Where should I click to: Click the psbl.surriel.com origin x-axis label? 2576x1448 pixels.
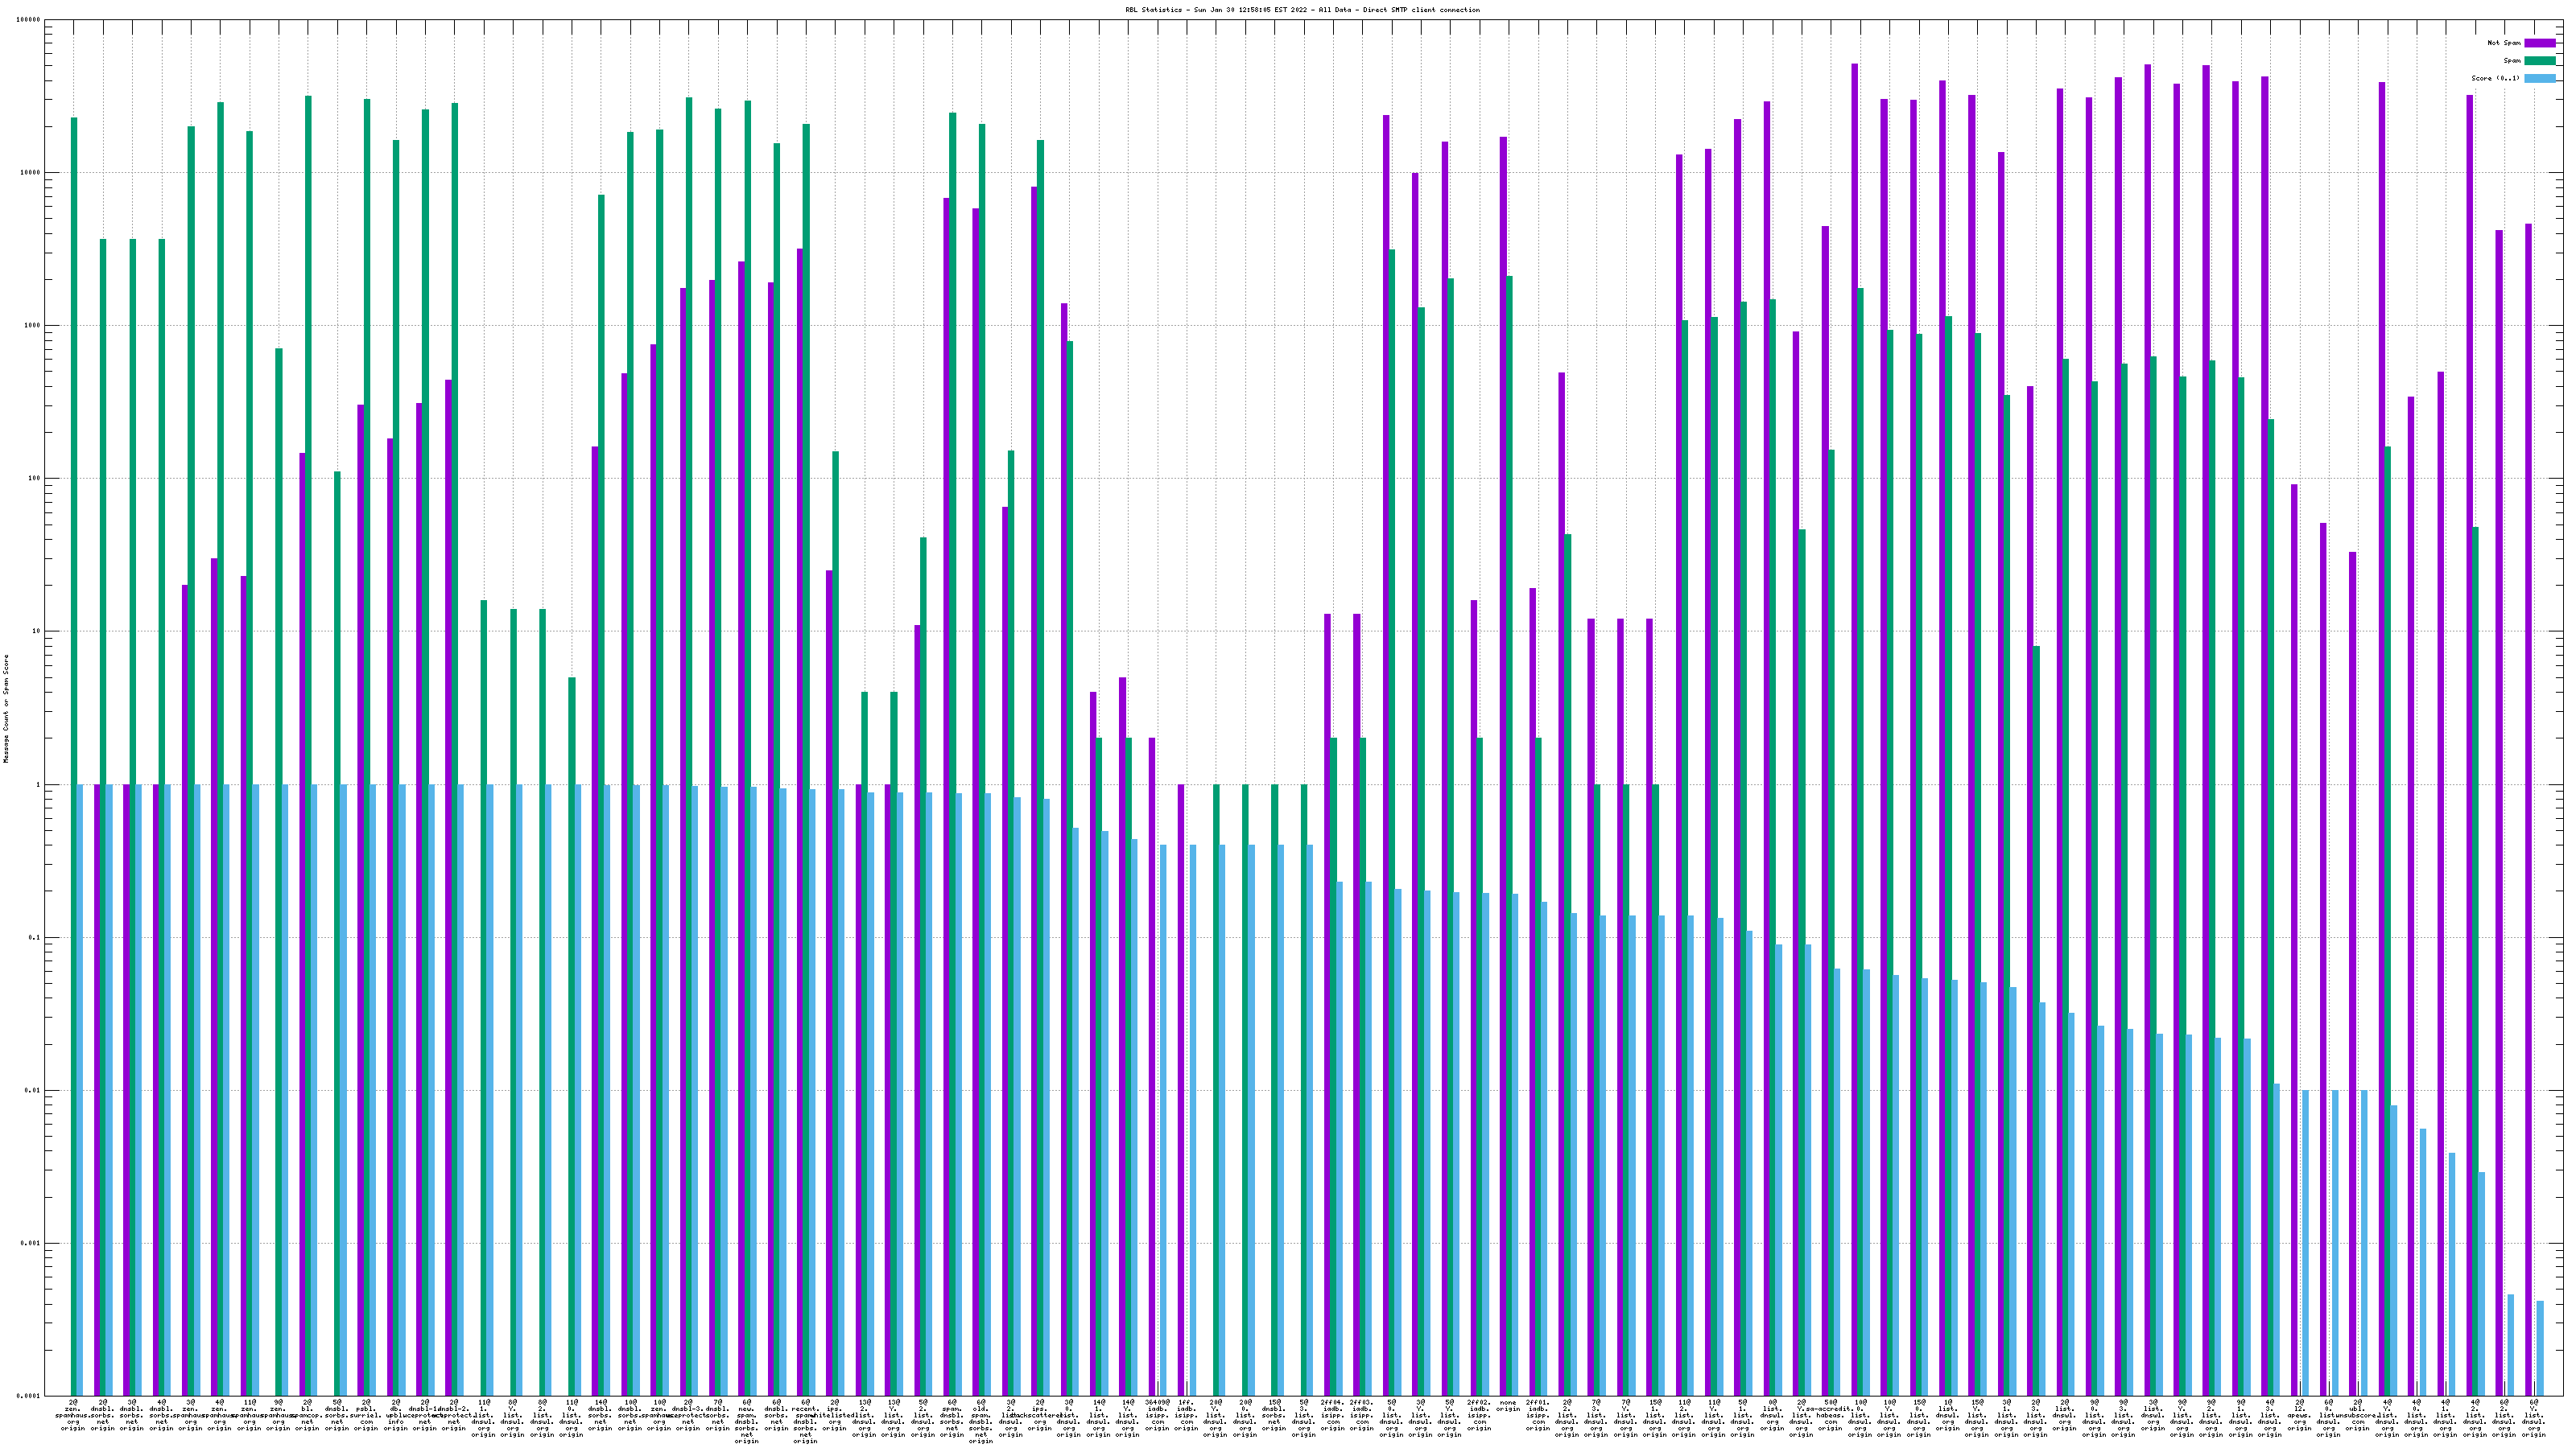click(x=366, y=1415)
